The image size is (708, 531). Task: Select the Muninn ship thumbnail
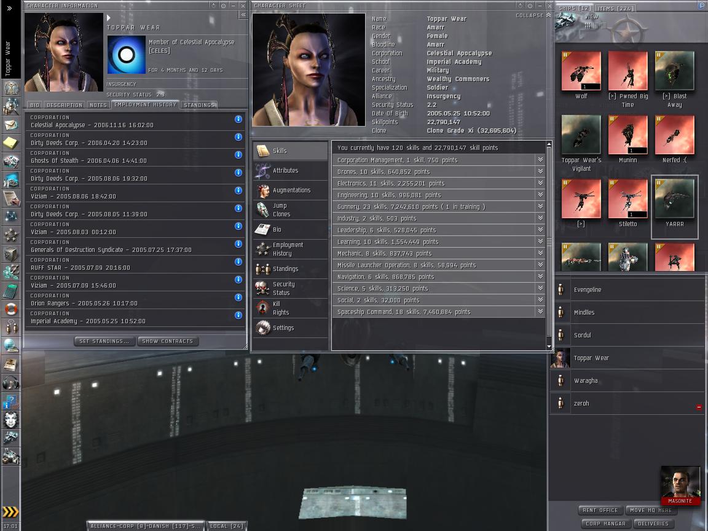[627, 135]
